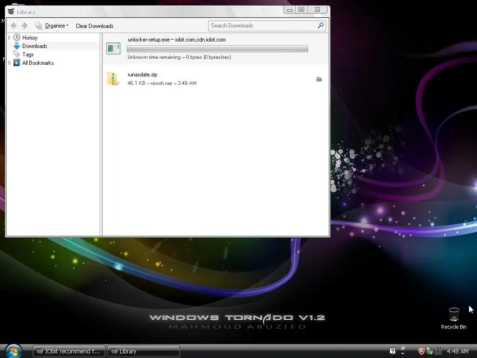
Task: Click the network adapter tray icon
Action: [438, 351]
